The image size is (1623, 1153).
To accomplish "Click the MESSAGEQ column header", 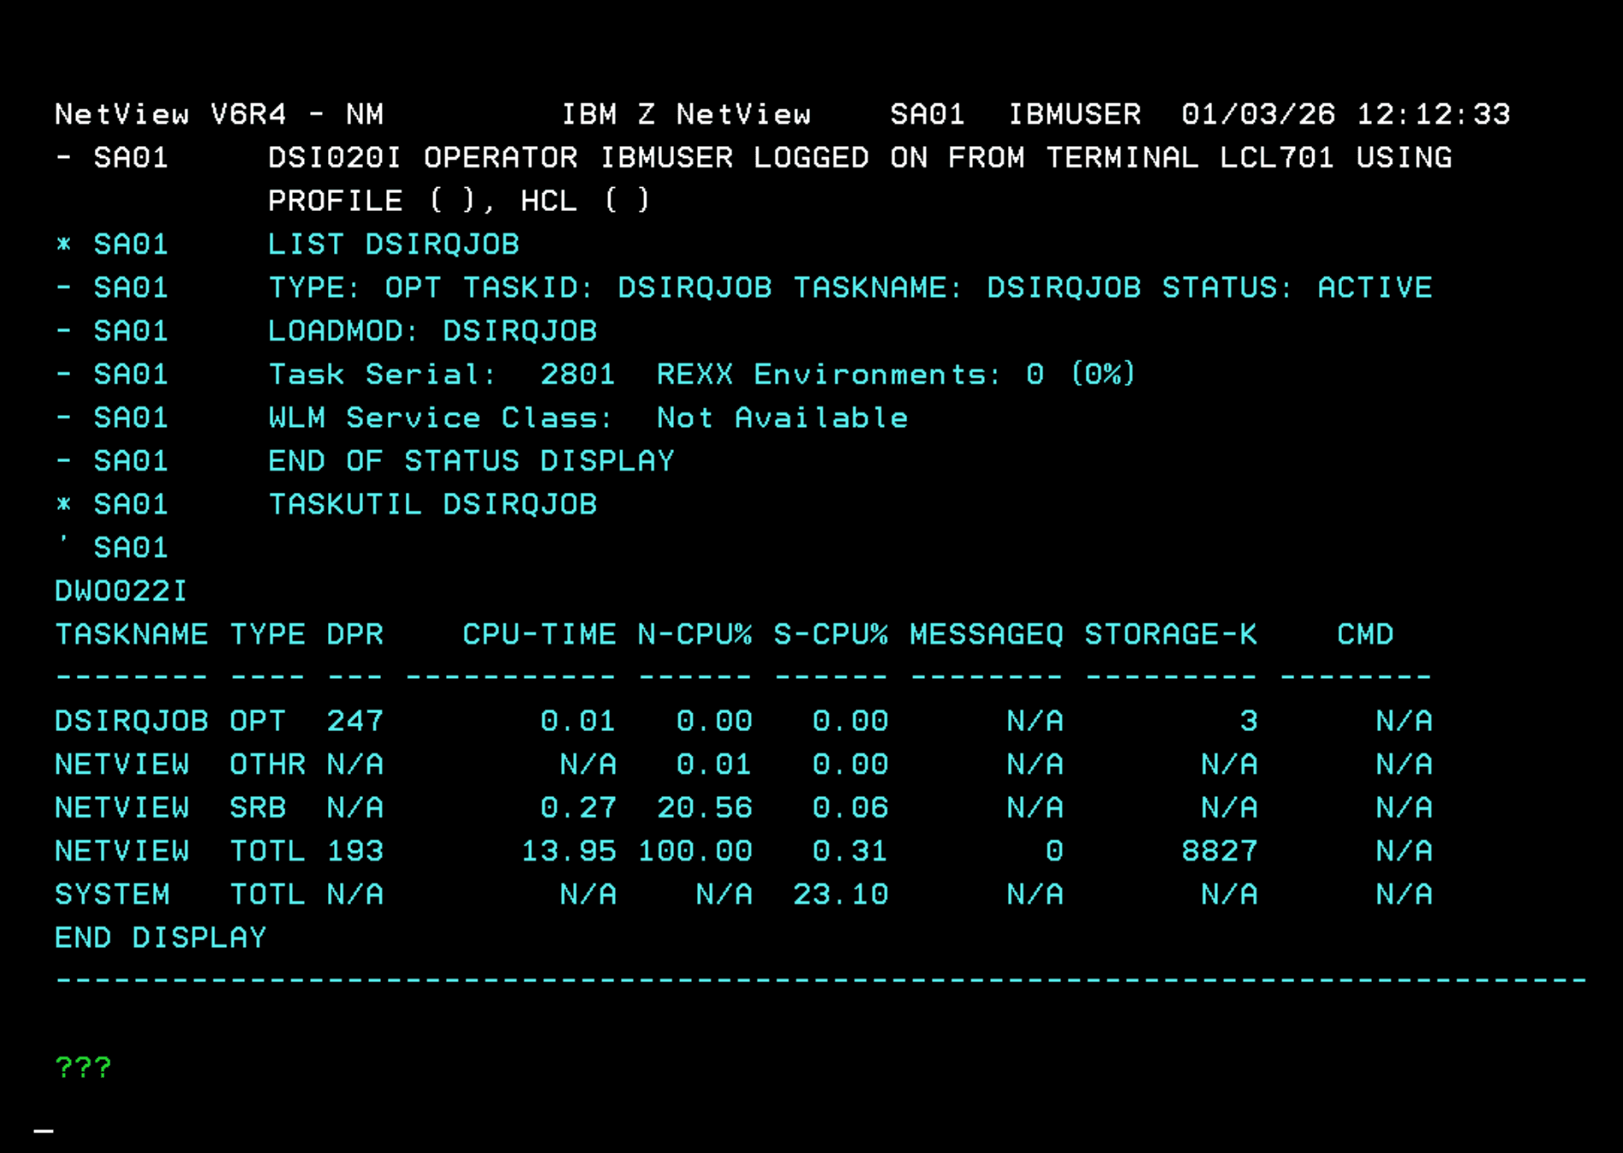I will point(986,635).
